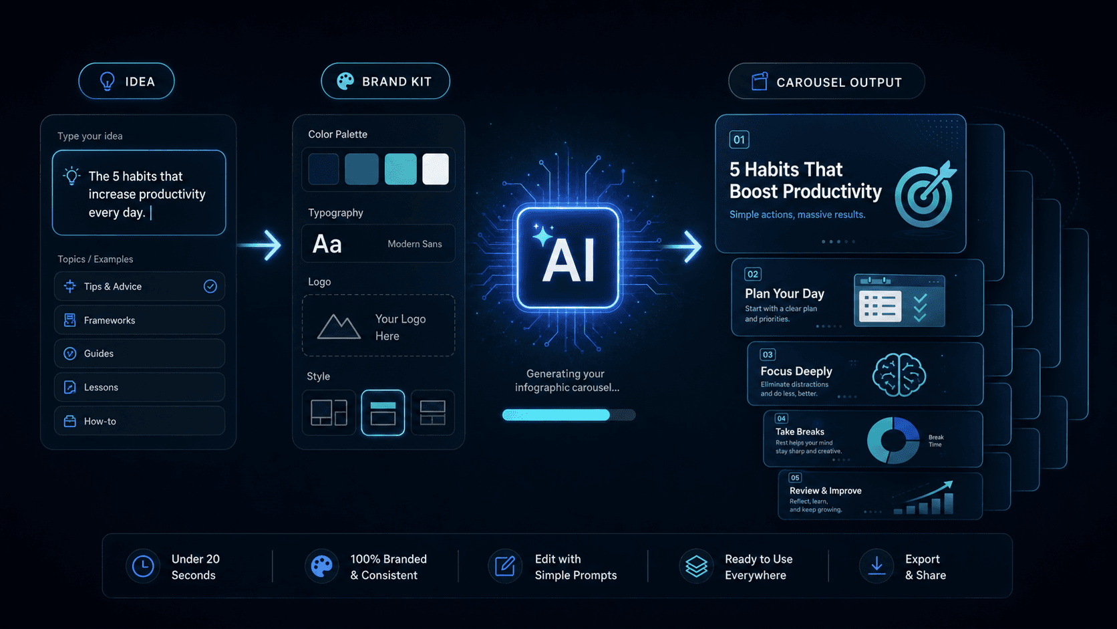Pick the steel blue color swatch
Image resolution: width=1117 pixels, height=629 pixels.
362,169
